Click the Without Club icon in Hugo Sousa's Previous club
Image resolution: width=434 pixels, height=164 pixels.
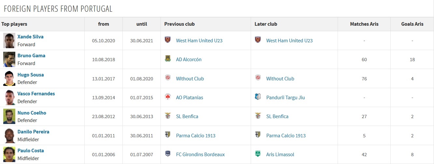pos(168,78)
